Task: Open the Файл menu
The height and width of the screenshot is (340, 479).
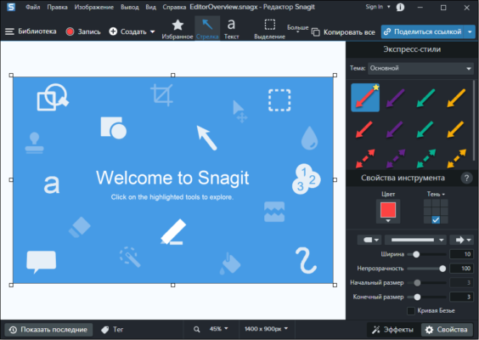Action: click(32, 7)
